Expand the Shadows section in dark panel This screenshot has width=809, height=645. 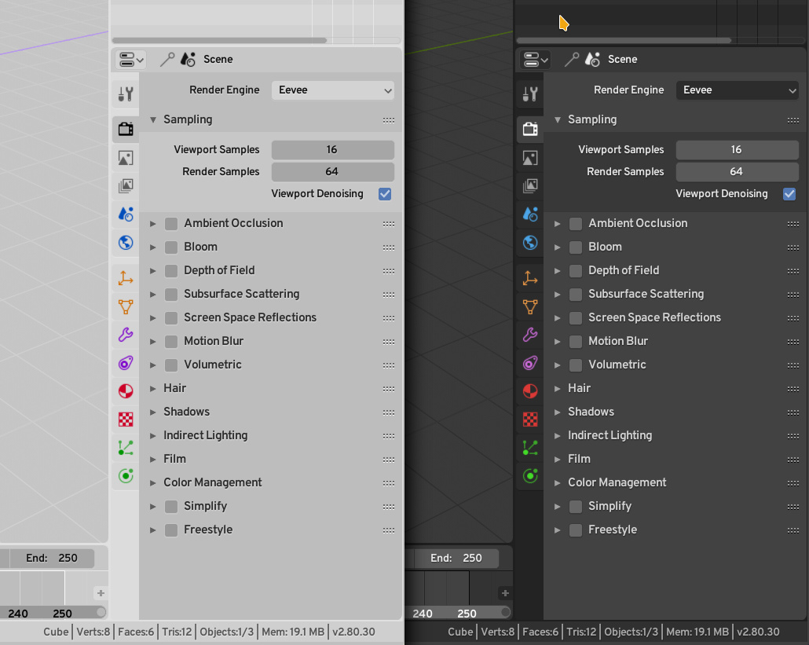[x=557, y=412]
